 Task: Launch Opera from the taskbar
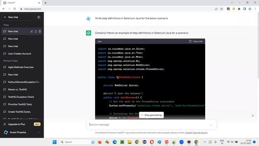tap(152, 142)
